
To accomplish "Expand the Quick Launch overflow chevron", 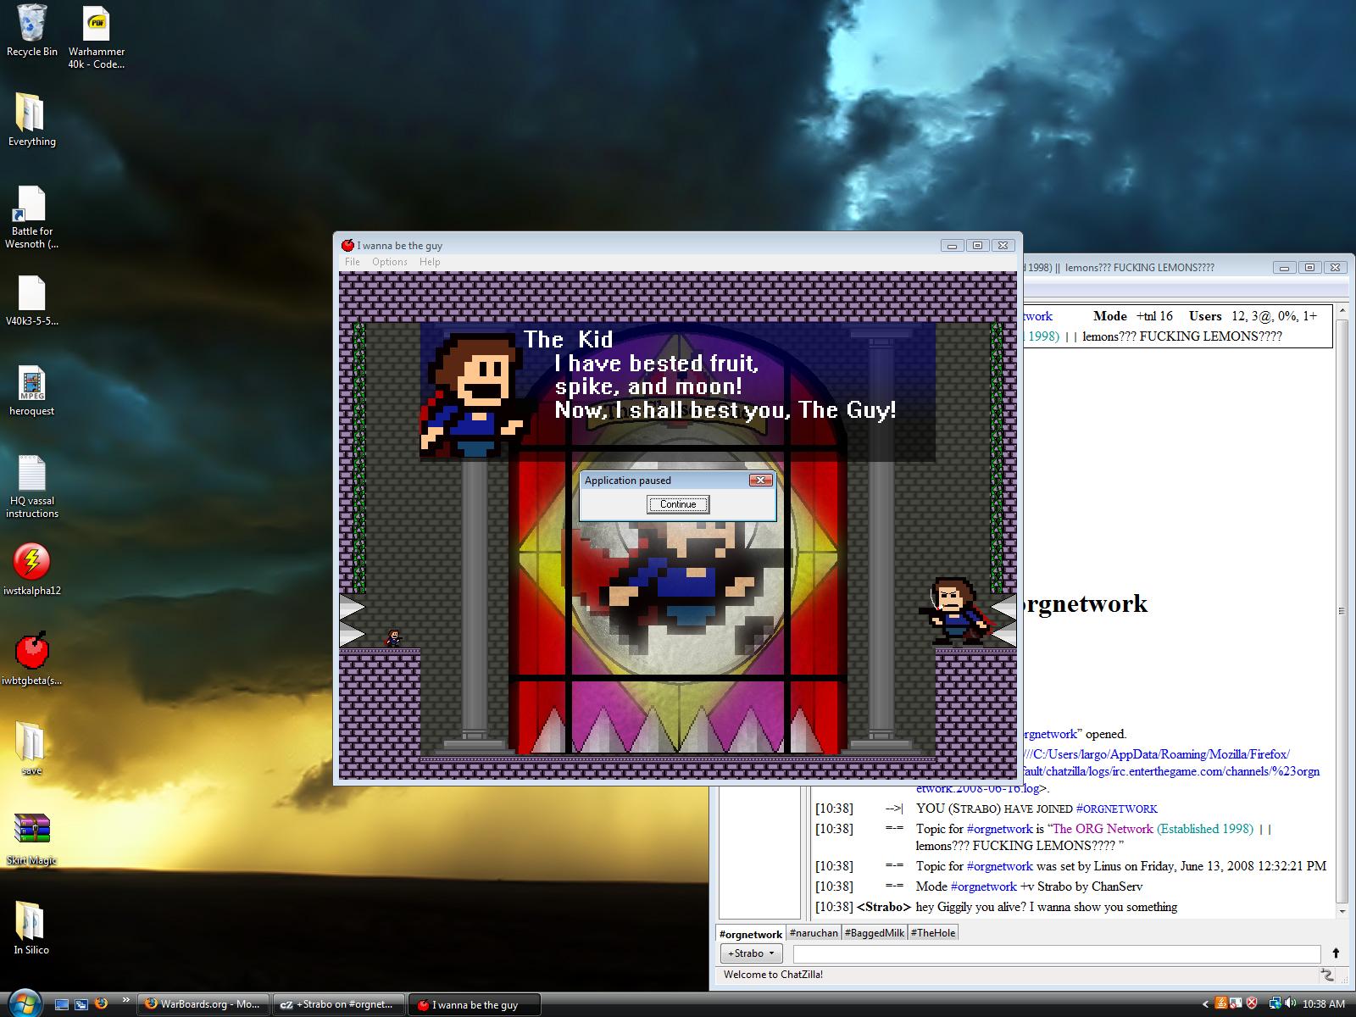I will (x=125, y=1001).
